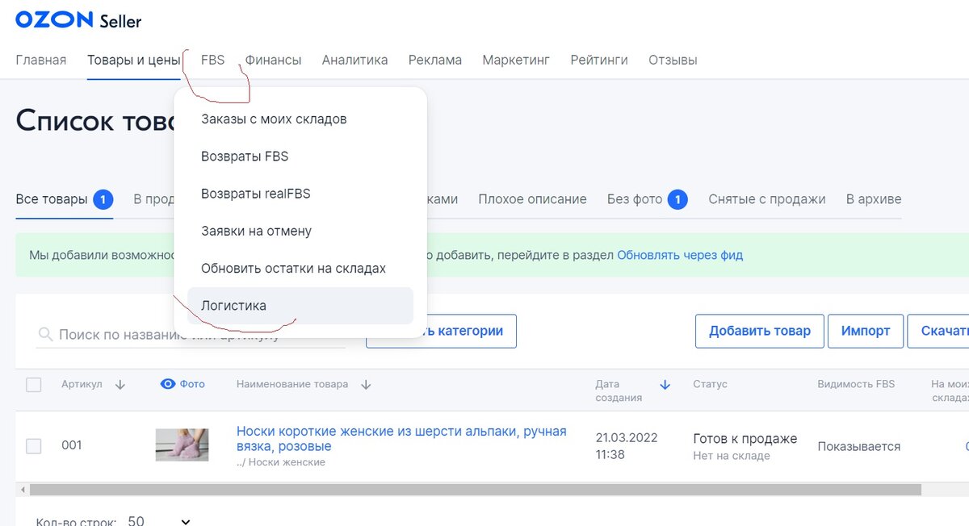Click the OZON Seller logo

click(x=78, y=20)
